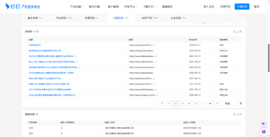This screenshot has width=270, height=137.
Task: Go to previous page arrow
Action: [162, 103]
